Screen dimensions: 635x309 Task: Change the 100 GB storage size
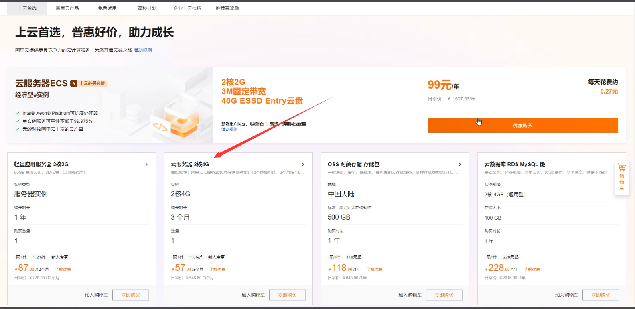[552, 218]
